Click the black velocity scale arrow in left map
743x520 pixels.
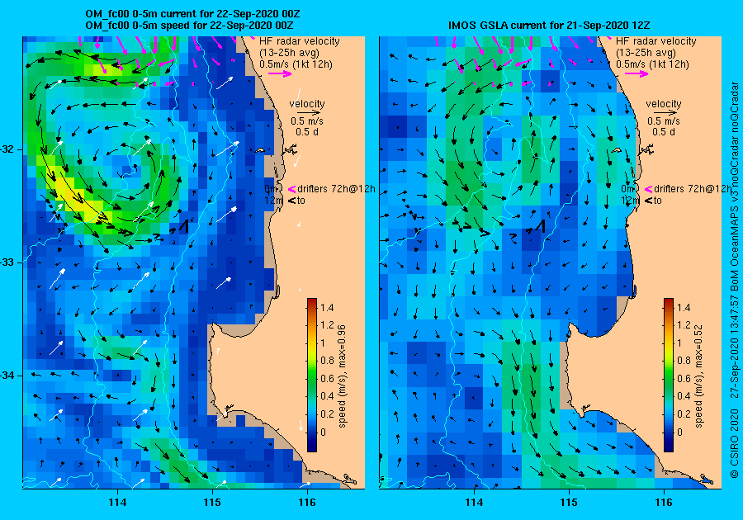[x=307, y=113]
